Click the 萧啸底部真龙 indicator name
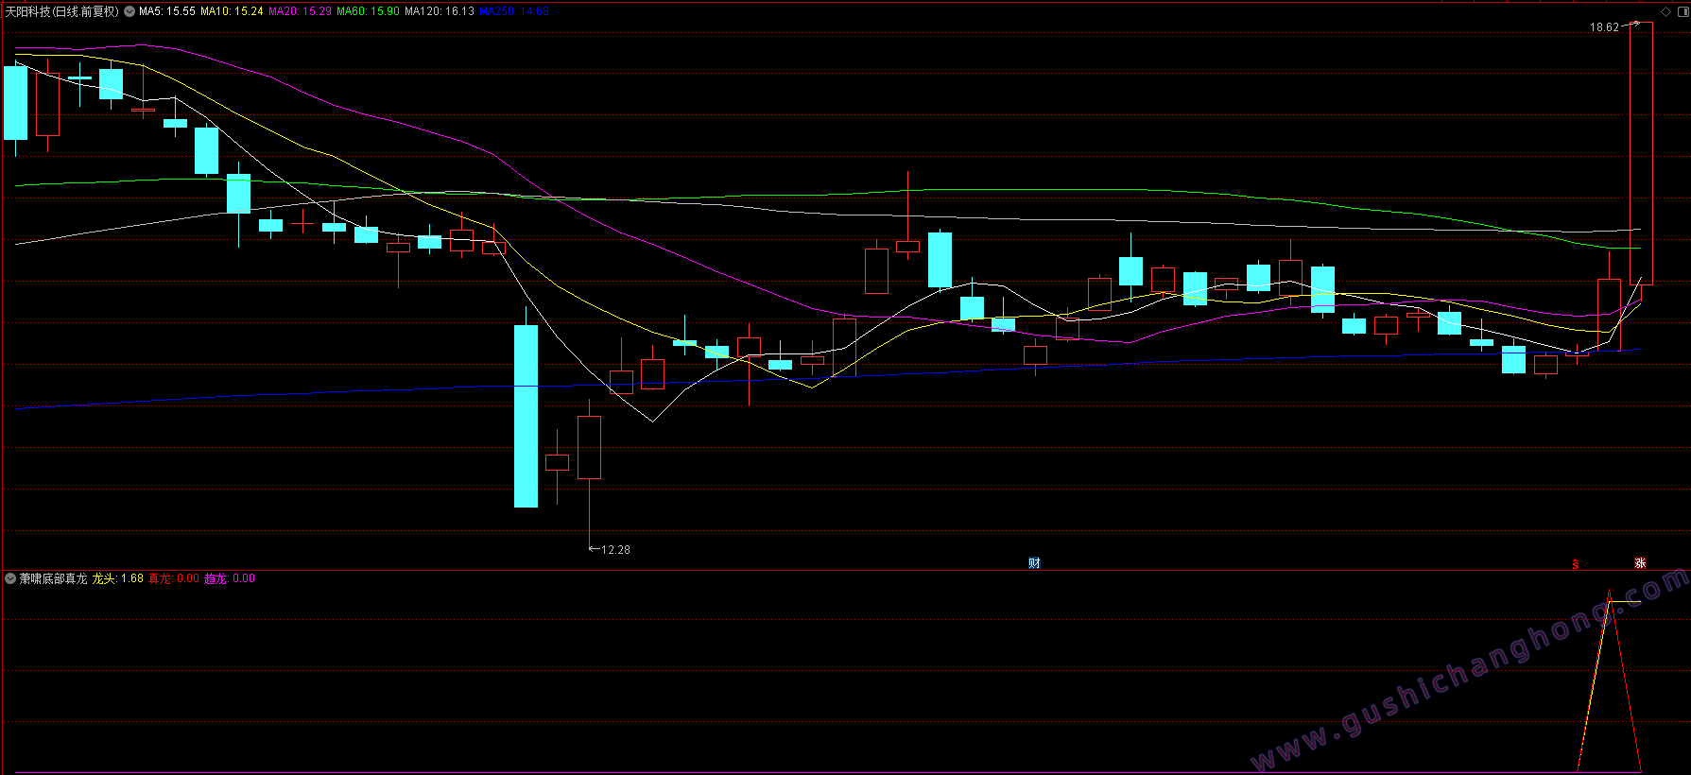The height and width of the screenshot is (775, 1691). pos(54,578)
